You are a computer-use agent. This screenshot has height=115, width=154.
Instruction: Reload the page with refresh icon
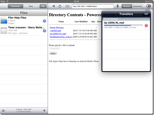coord(60,6)
